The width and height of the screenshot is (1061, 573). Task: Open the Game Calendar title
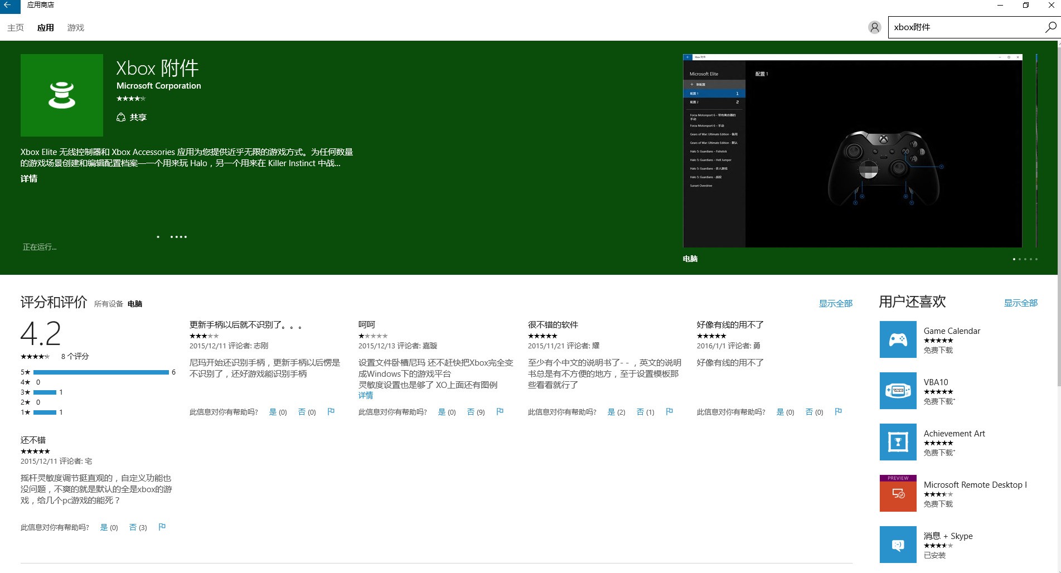pos(952,331)
